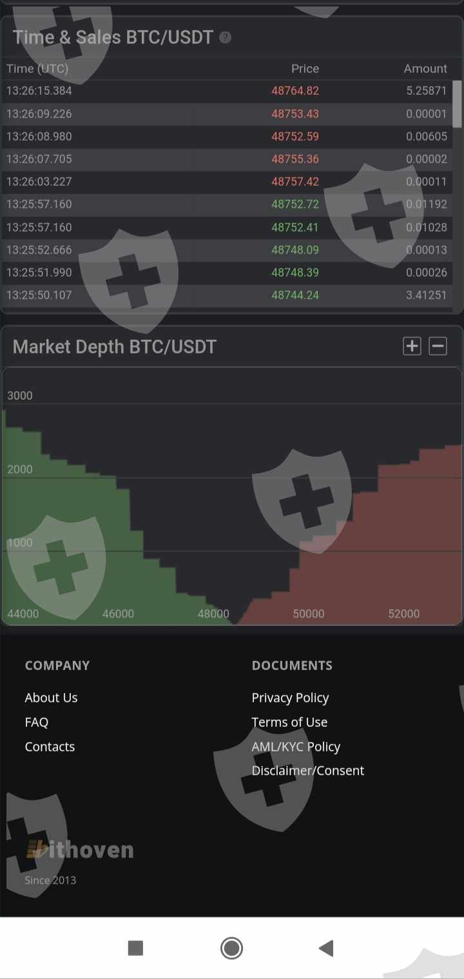The height and width of the screenshot is (979, 464).
Task: Open the About Us link
Action: coord(51,698)
